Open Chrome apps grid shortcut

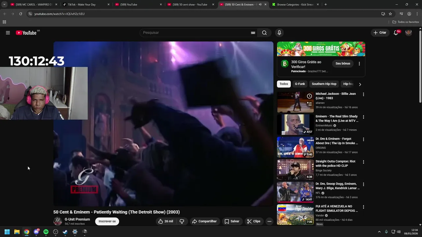(x=4, y=22)
